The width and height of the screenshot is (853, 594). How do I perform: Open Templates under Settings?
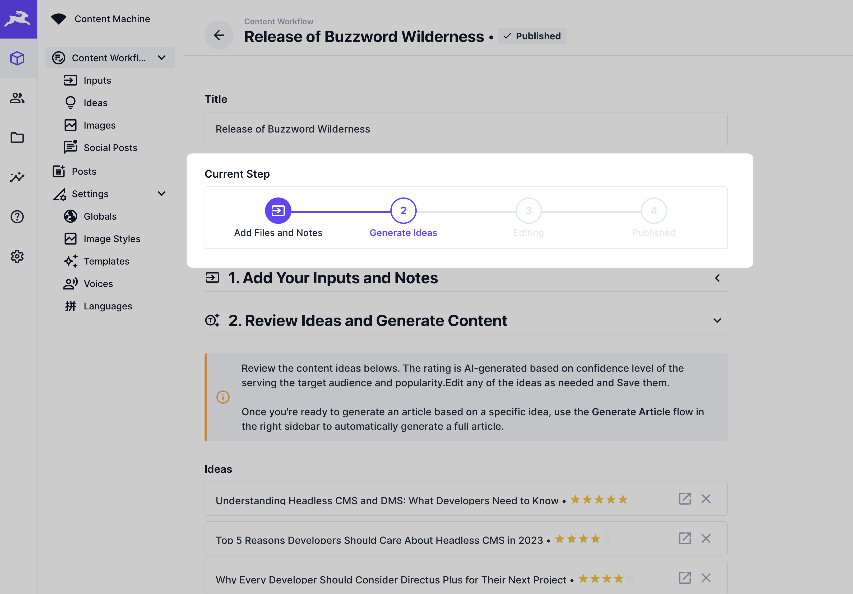tap(106, 261)
